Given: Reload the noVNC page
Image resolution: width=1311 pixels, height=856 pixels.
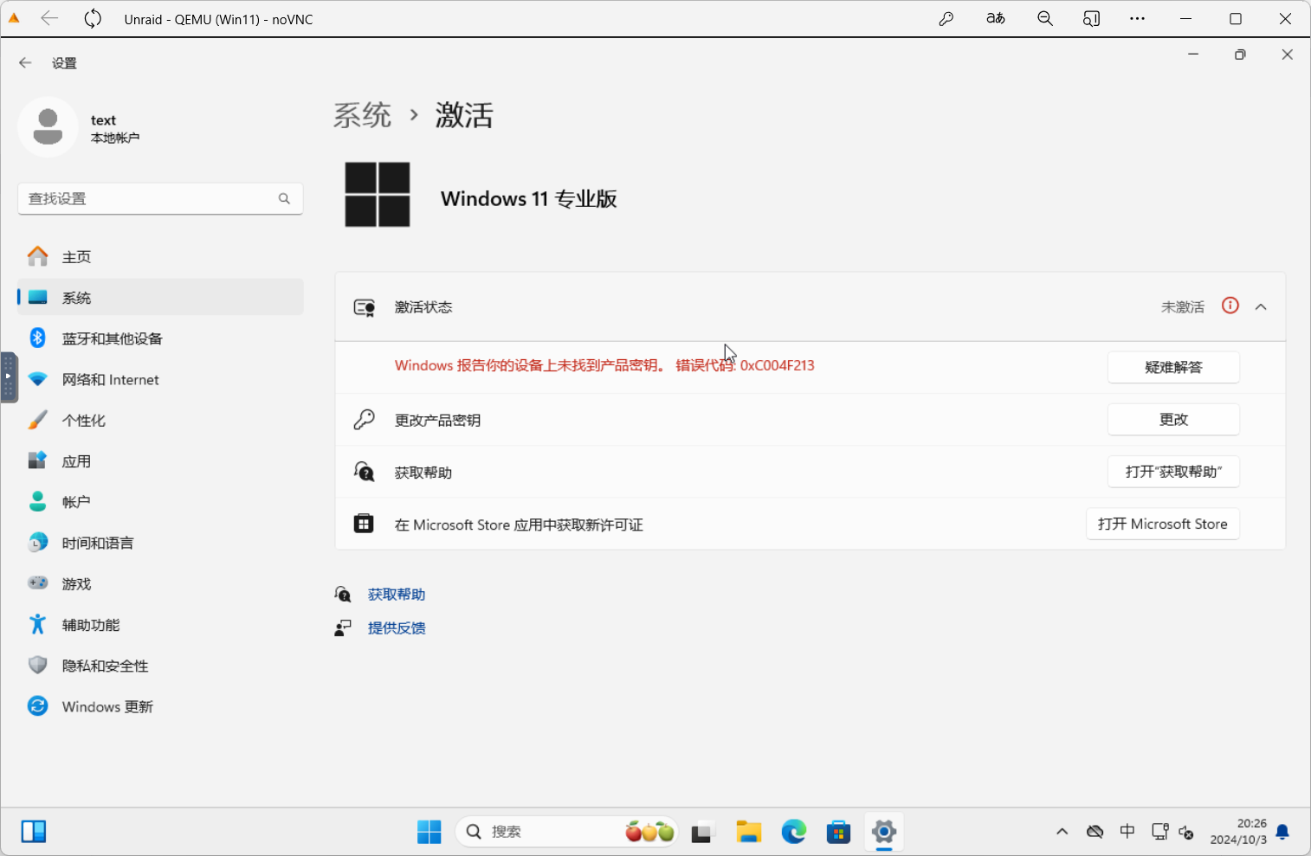Looking at the screenshot, I should (93, 18).
